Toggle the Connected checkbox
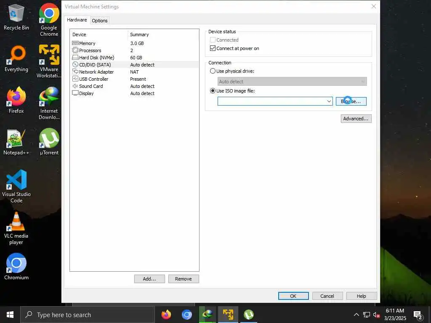431x323 pixels. click(x=213, y=40)
